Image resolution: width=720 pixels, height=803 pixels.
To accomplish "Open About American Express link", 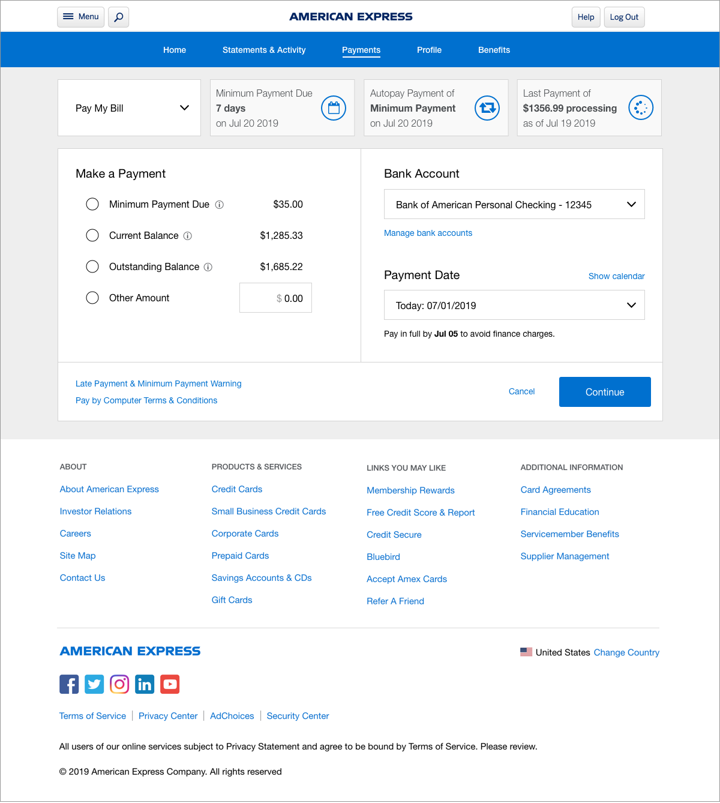I will pos(109,489).
